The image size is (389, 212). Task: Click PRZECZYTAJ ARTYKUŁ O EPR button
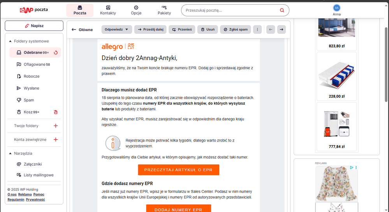tap(179, 170)
